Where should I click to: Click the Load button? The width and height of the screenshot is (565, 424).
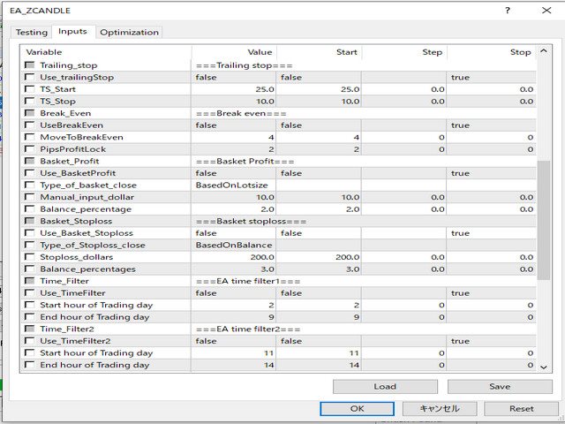click(385, 386)
